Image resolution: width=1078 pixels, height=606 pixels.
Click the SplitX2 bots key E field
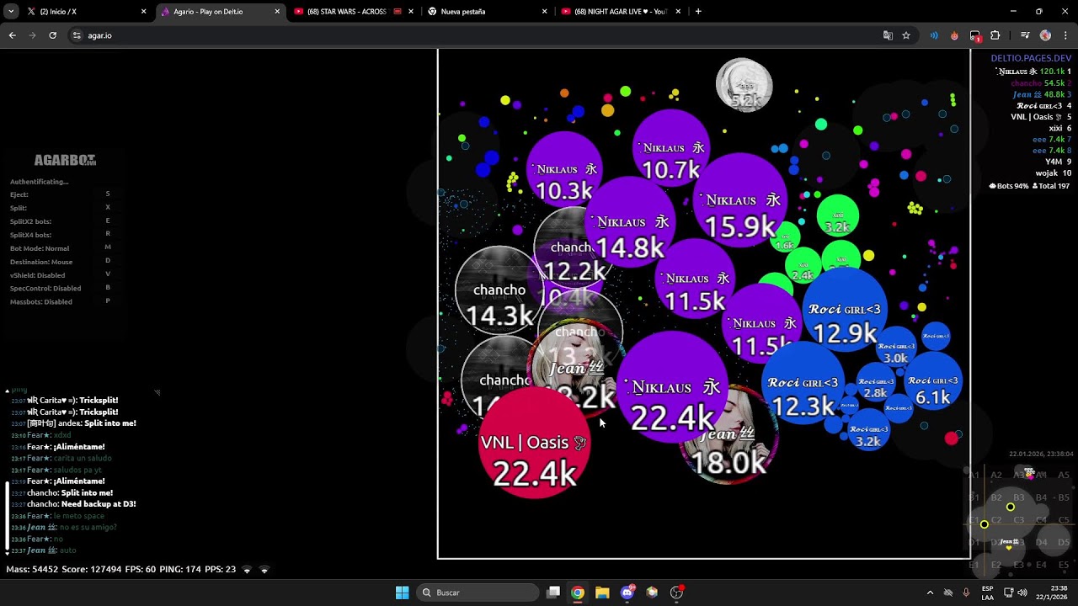108,221
